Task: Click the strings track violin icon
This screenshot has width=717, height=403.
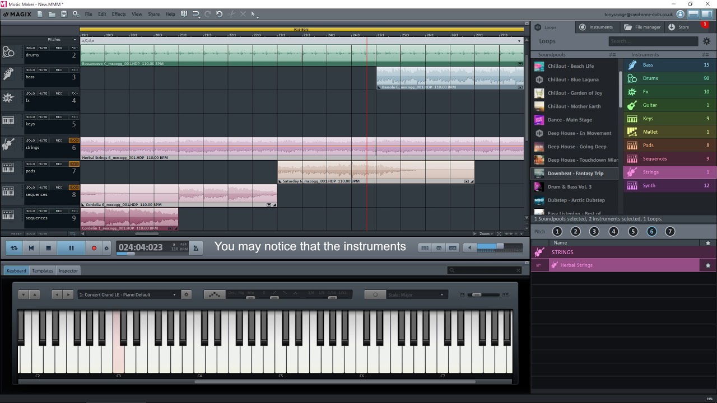Action: [x=8, y=144]
